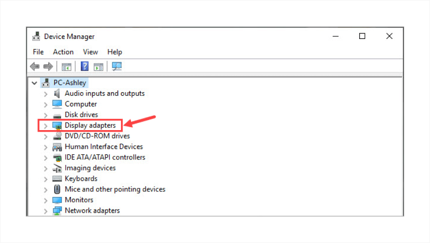
Task: Open the Help menu
Action: pos(115,52)
